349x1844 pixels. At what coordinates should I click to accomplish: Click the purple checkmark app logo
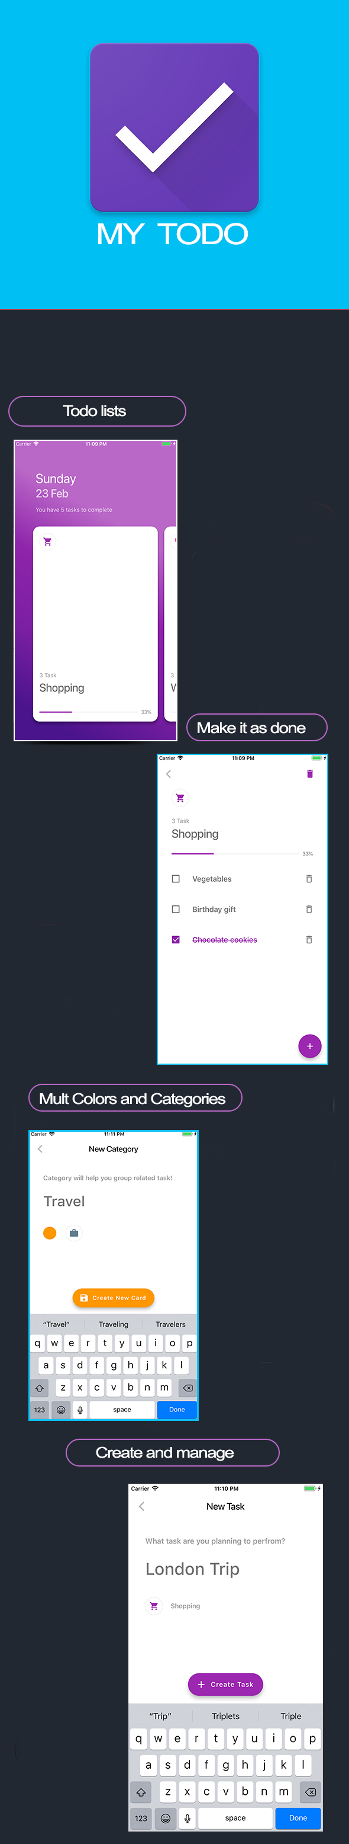tap(174, 127)
